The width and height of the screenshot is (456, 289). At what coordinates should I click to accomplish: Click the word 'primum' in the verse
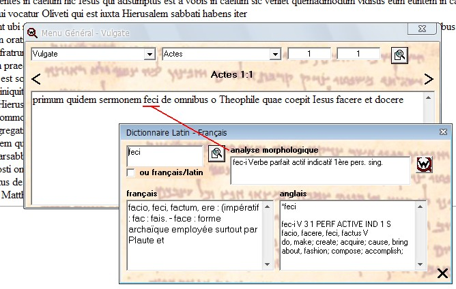coord(48,100)
